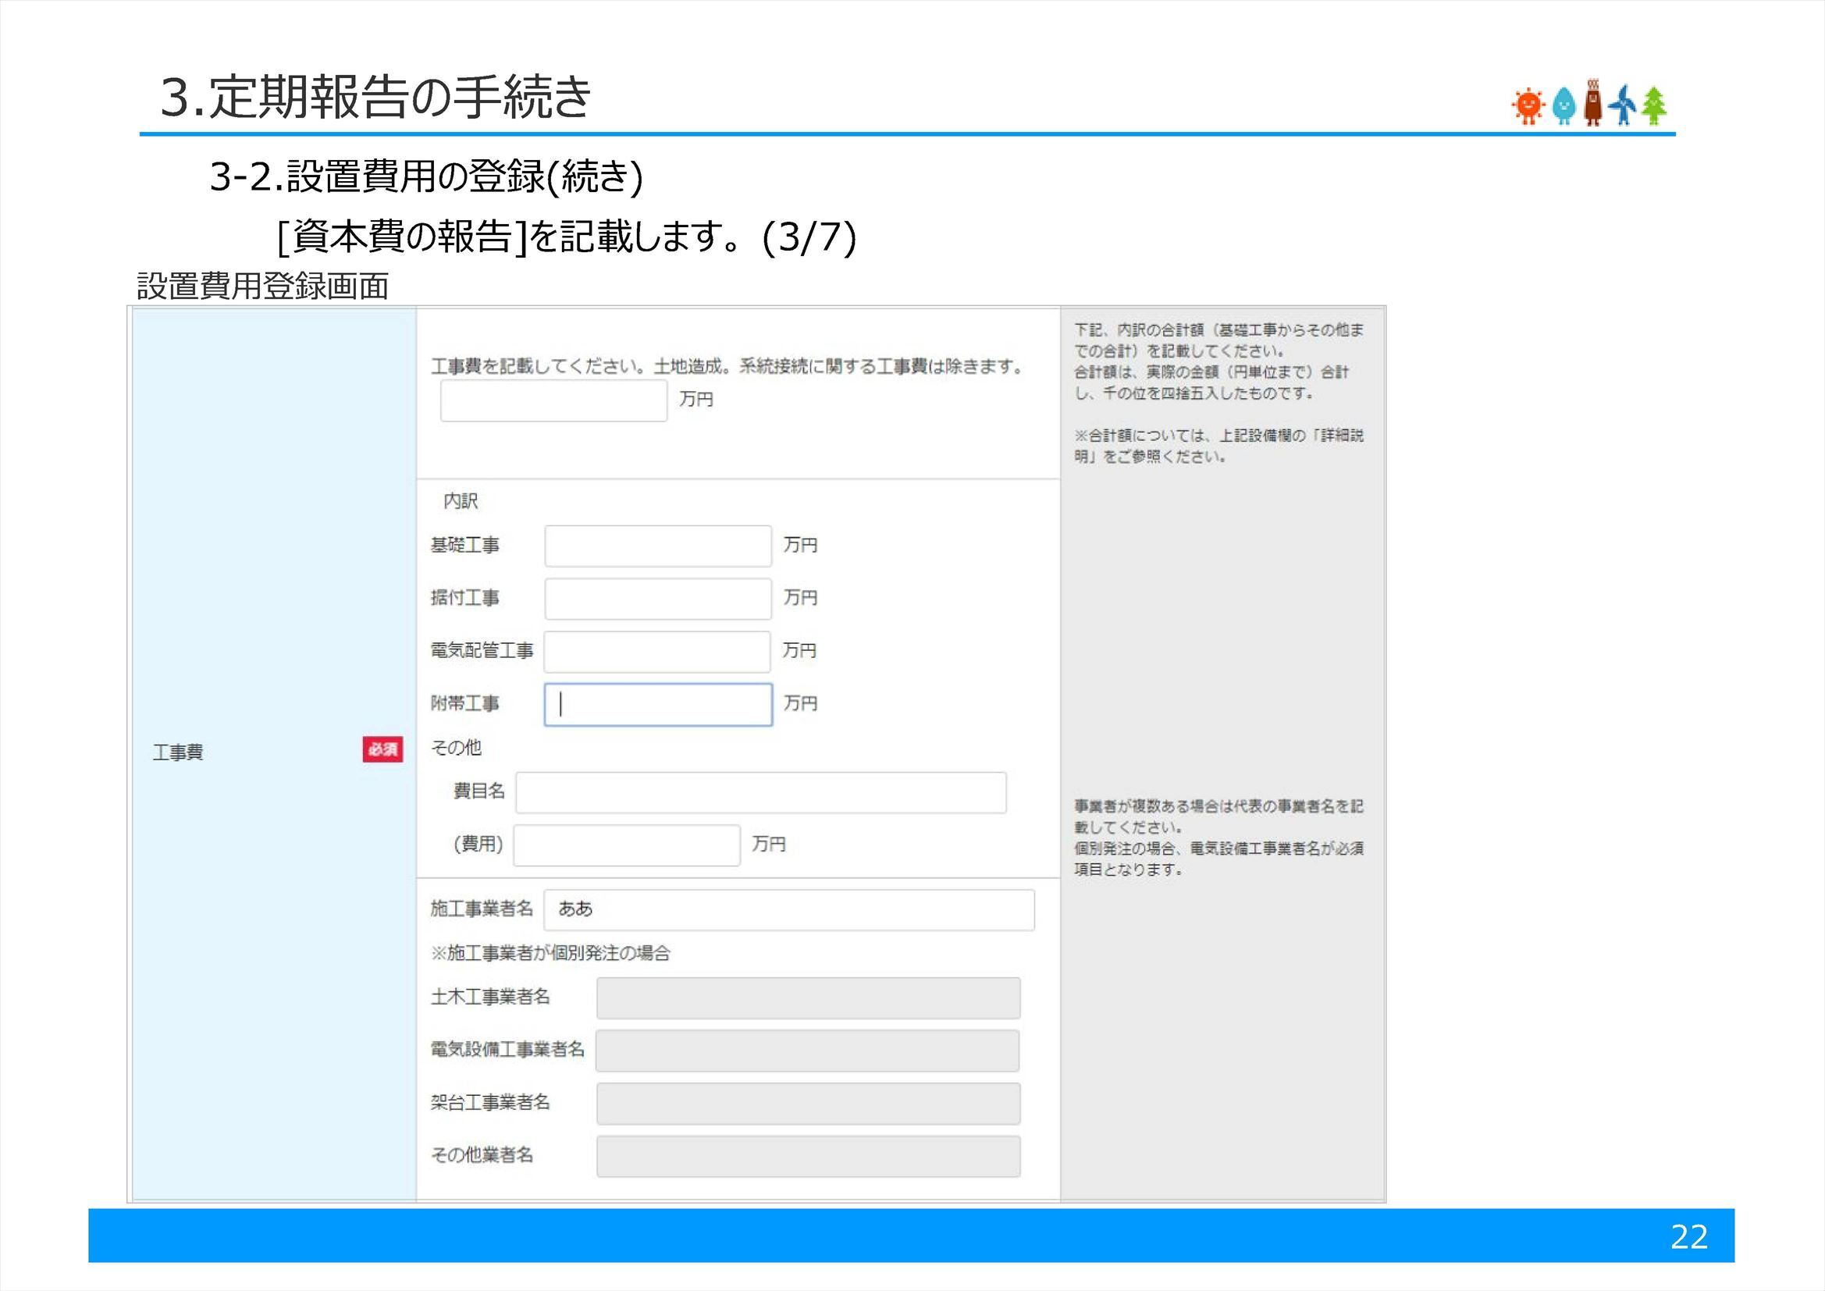
Task: Click the 工事費 total amount input box
Action: 553,400
